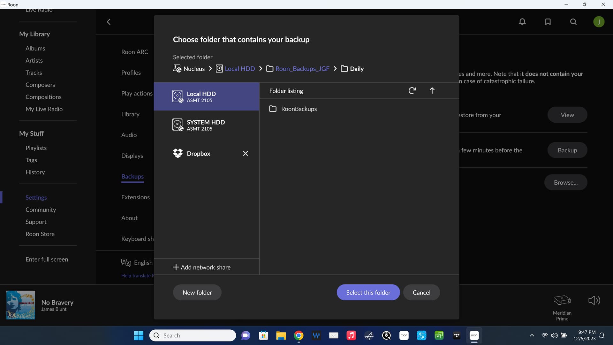Screen dimensions: 613x345
Task: Open Microsoft Store from the taskbar
Action: pos(263,335)
